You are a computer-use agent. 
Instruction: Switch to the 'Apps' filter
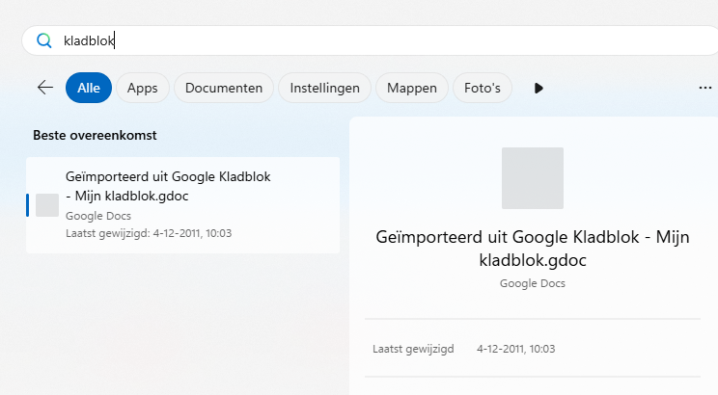tap(143, 88)
